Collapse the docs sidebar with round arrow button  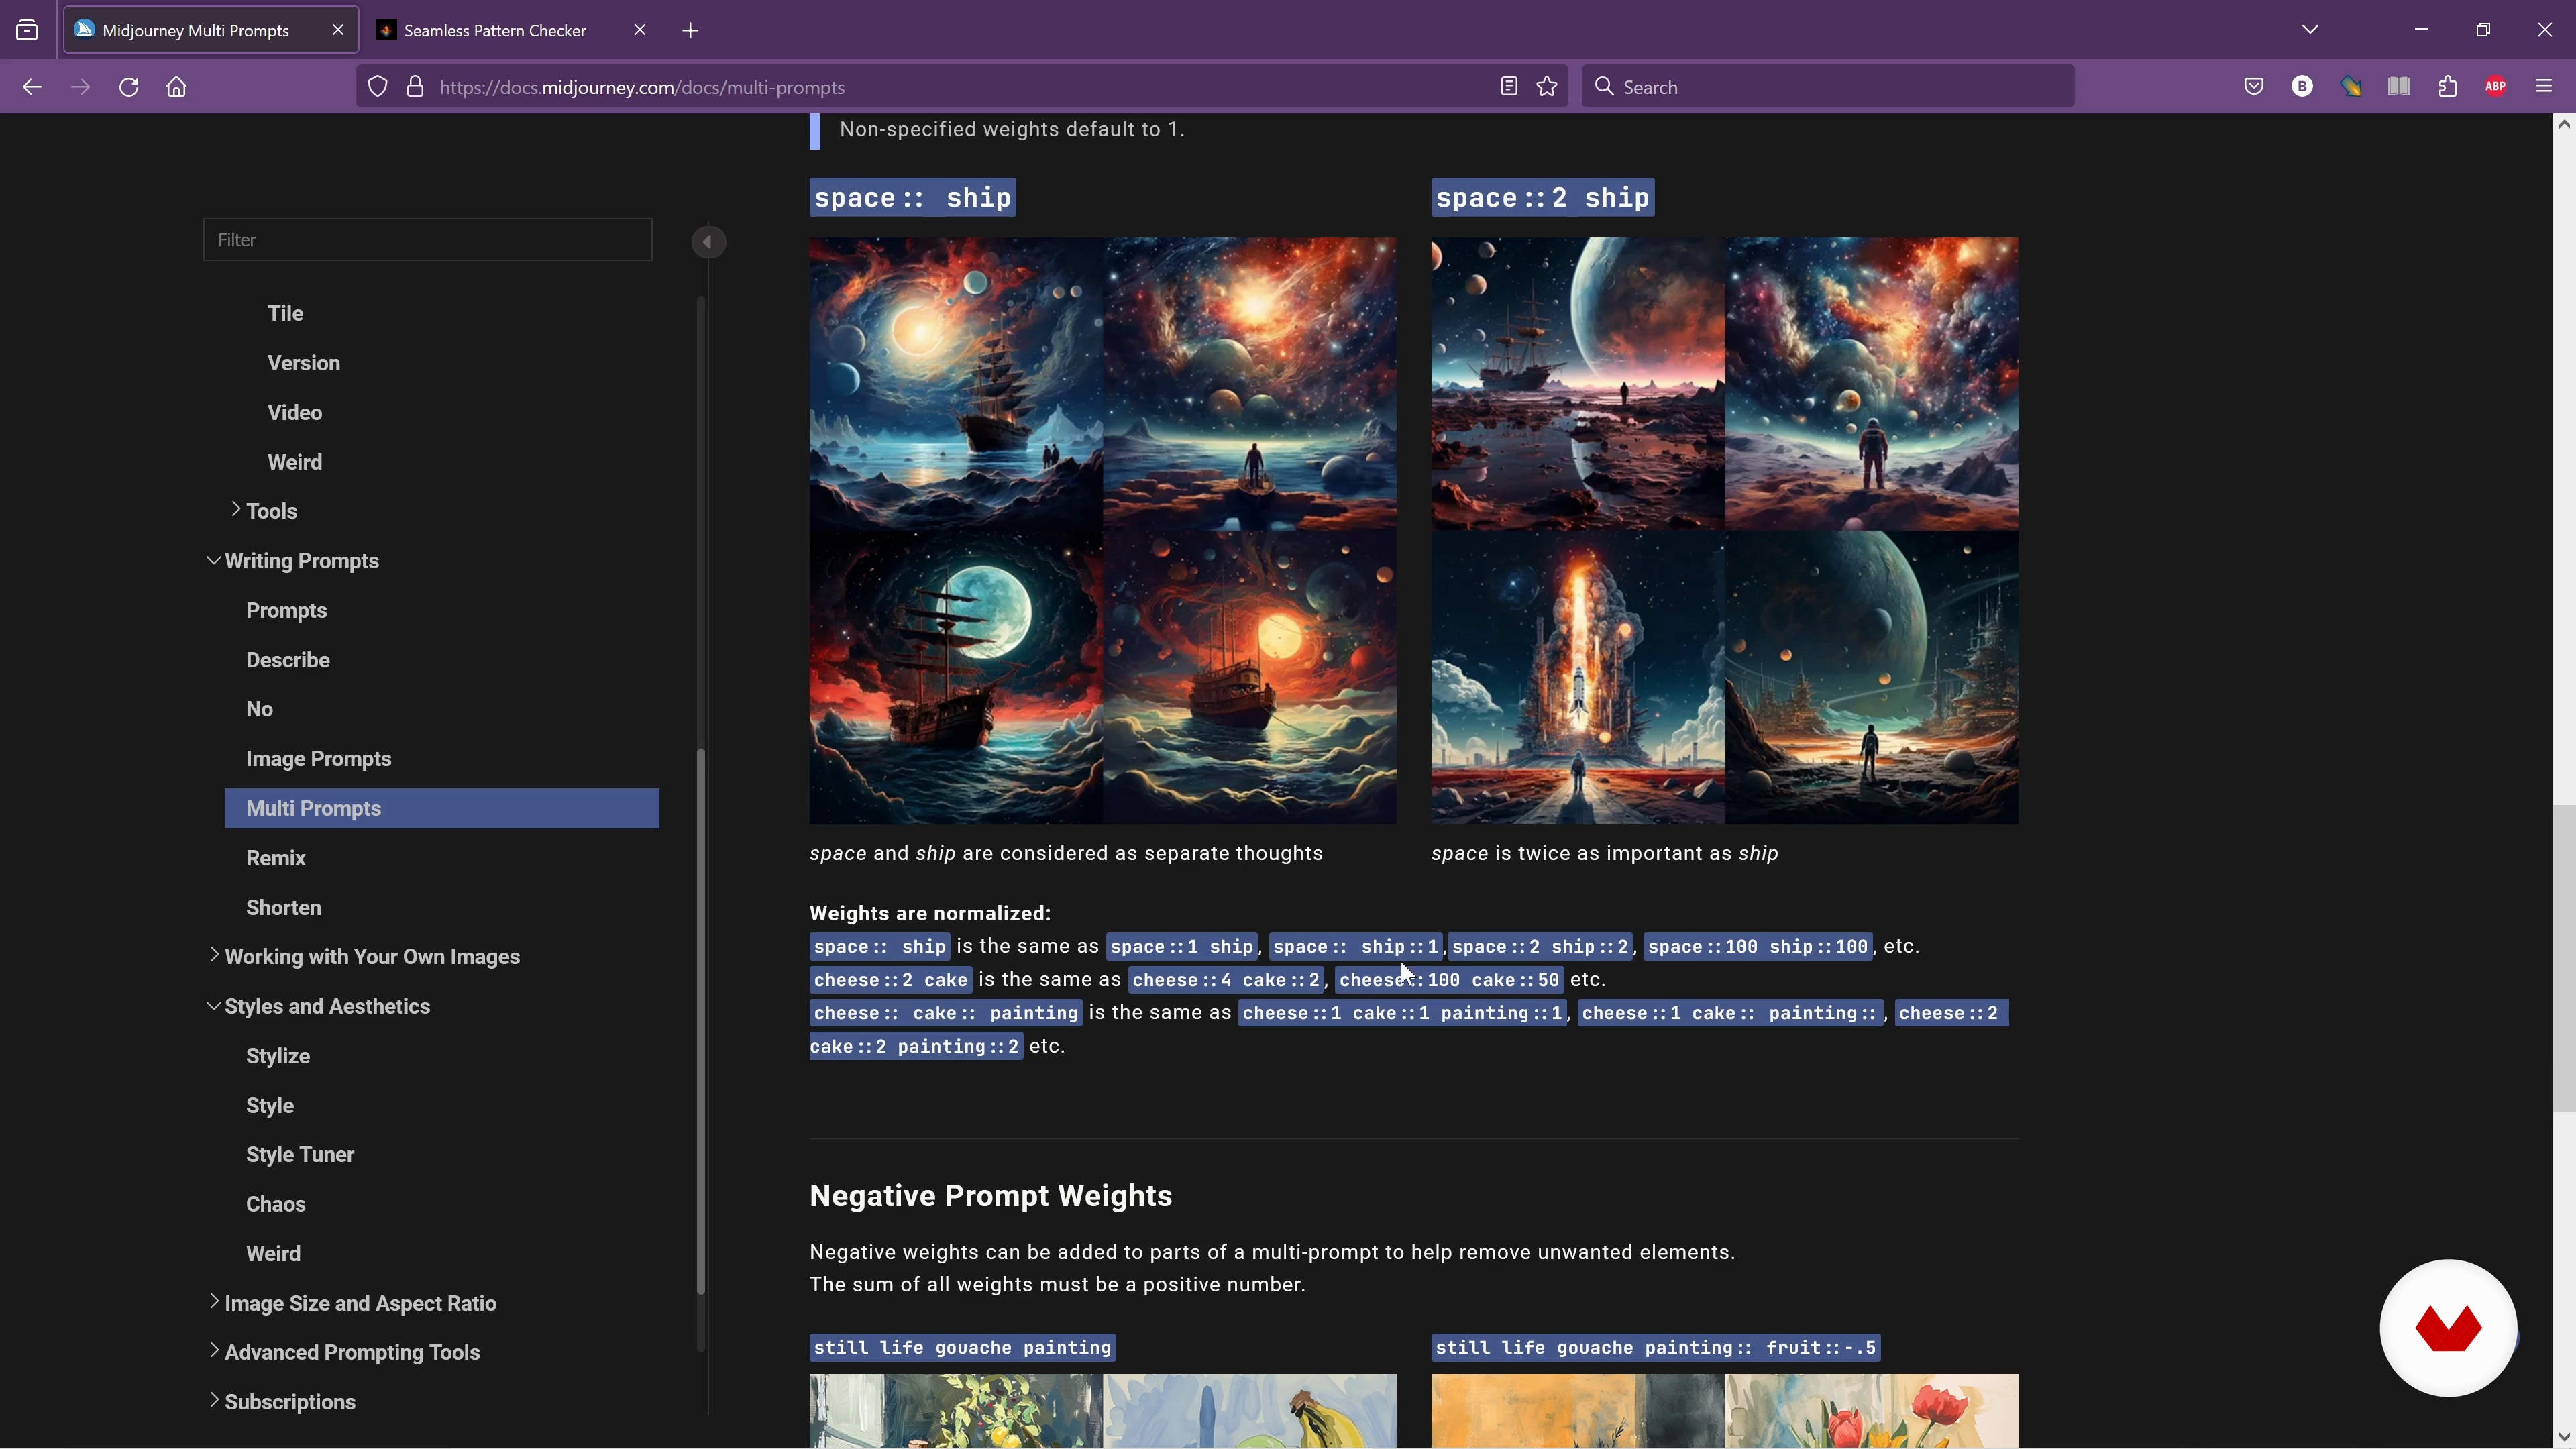708,242
